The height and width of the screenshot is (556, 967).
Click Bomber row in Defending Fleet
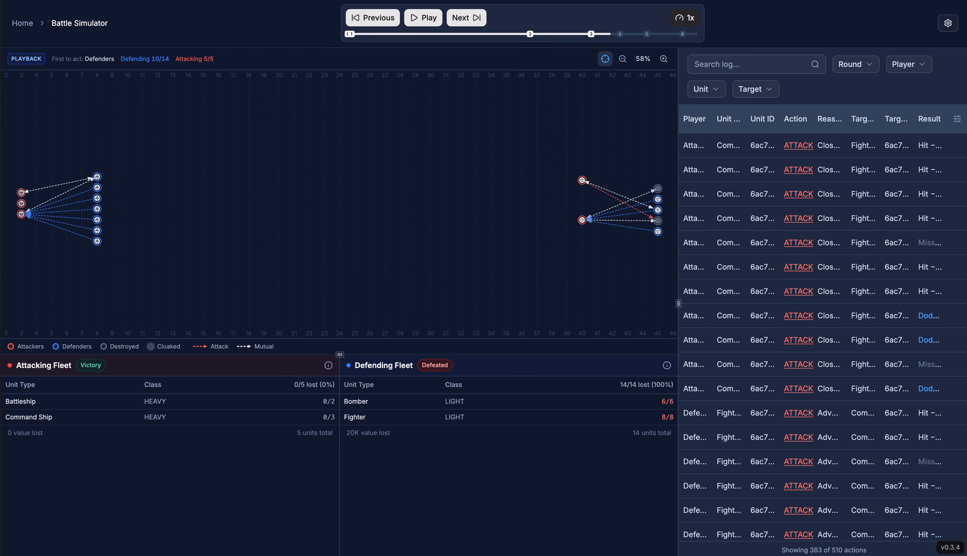click(x=508, y=401)
